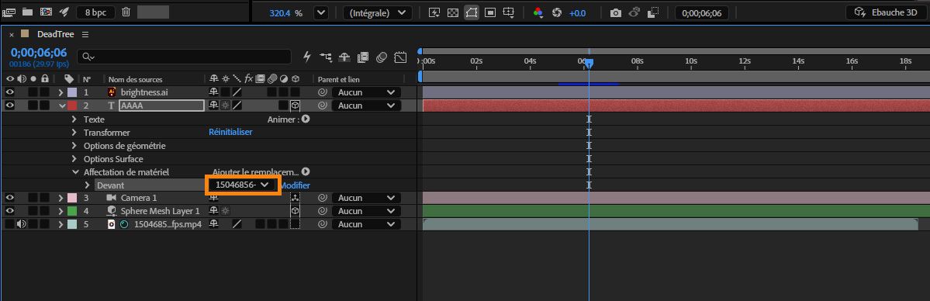
Task: Open the grid and guide options icon
Action: click(x=509, y=12)
